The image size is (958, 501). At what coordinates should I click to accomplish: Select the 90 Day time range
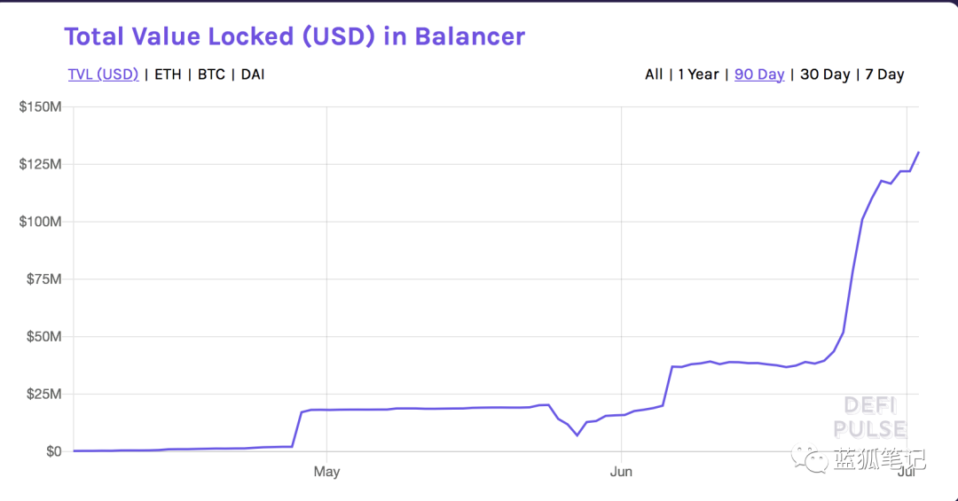click(x=759, y=74)
